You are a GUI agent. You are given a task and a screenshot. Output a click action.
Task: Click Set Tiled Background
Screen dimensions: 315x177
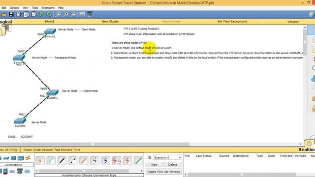(232, 22)
